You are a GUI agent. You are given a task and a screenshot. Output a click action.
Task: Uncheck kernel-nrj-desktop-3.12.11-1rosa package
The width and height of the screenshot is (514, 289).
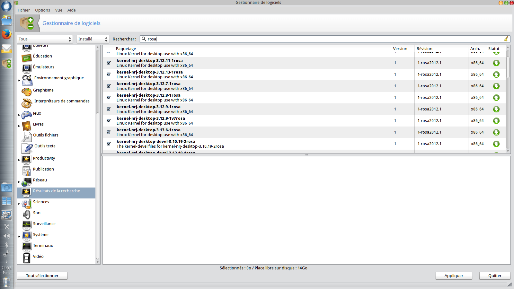pyautogui.click(x=109, y=63)
